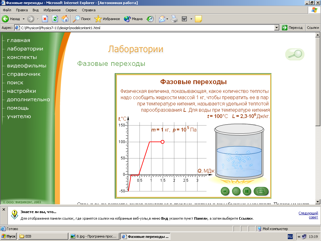The image size is (321, 241).
Task: Click the play button in the model
Action: click(236, 191)
